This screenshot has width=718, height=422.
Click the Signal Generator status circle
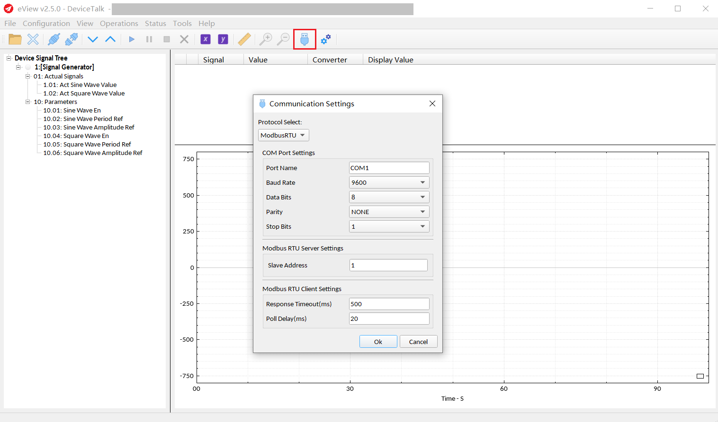[28, 67]
